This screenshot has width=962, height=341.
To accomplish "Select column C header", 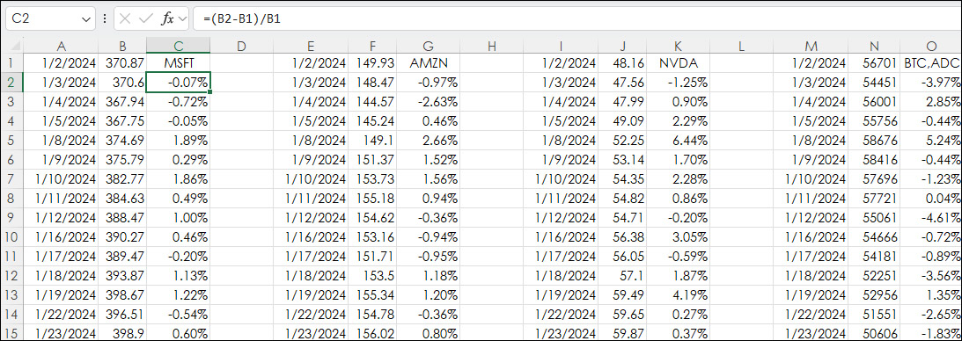I will [179, 46].
